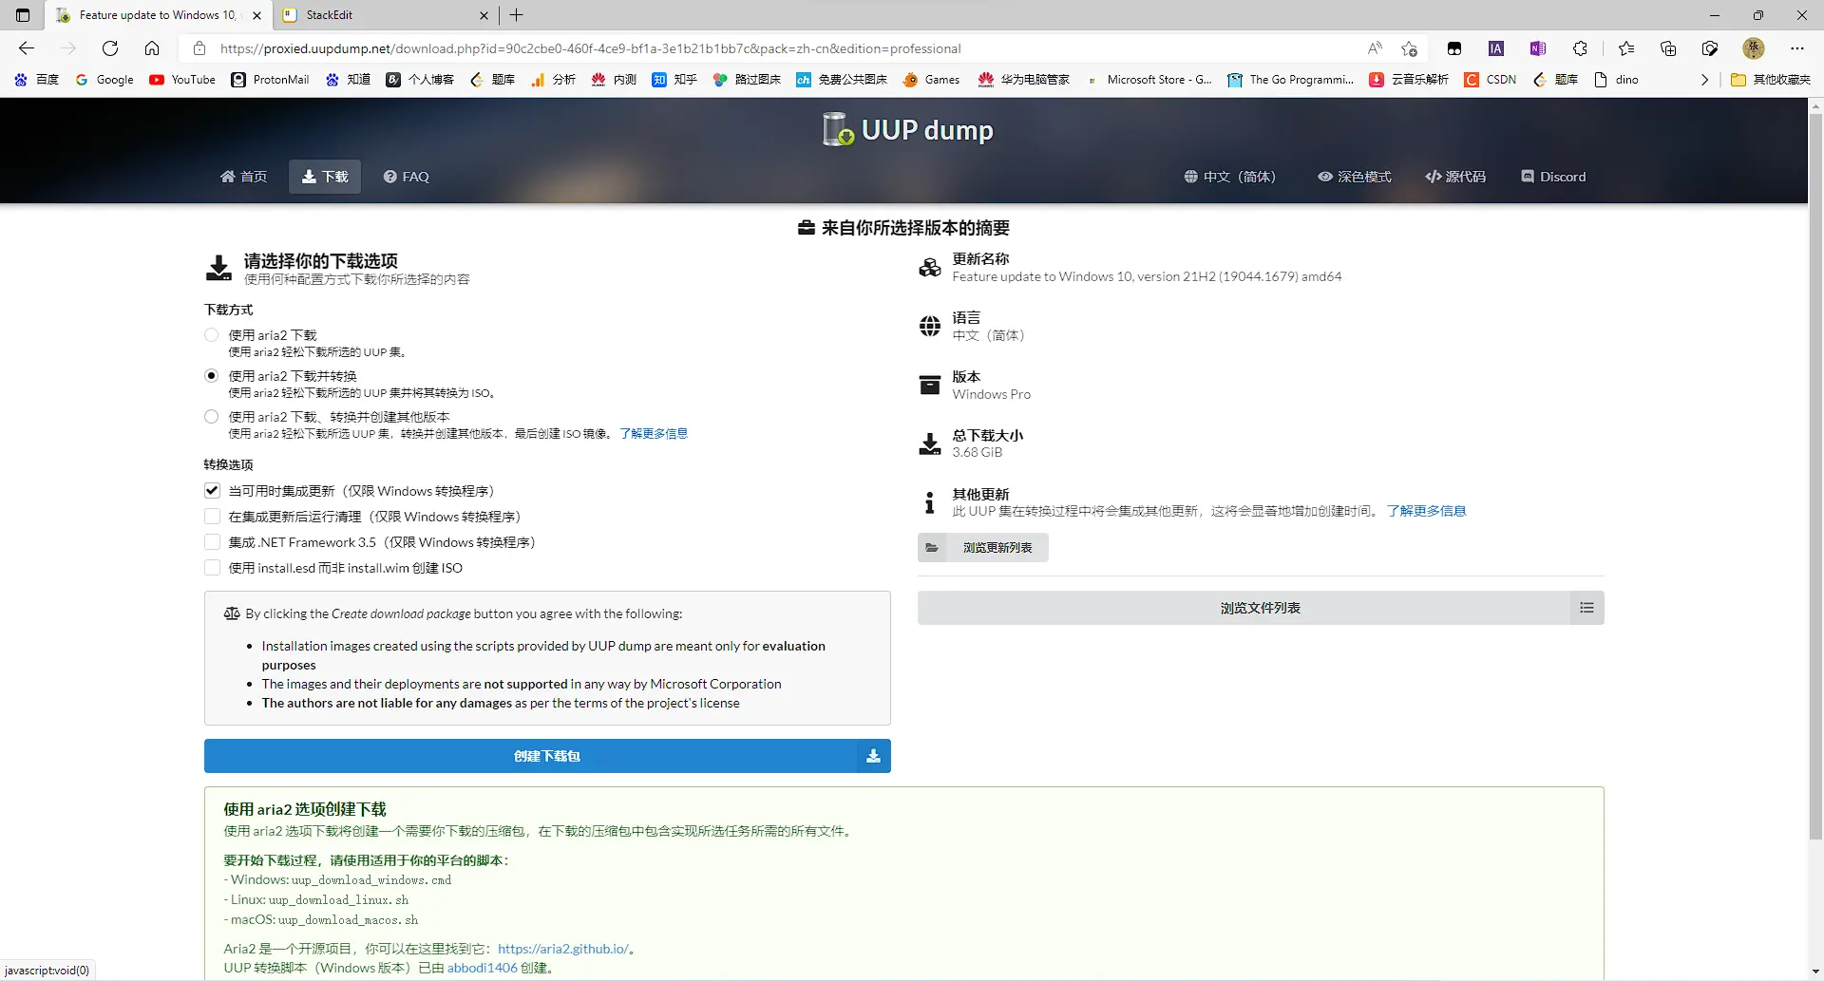Toggle 深色模式 dark mode
The width and height of the screenshot is (1824, 981).
[x=1354, y=177]
